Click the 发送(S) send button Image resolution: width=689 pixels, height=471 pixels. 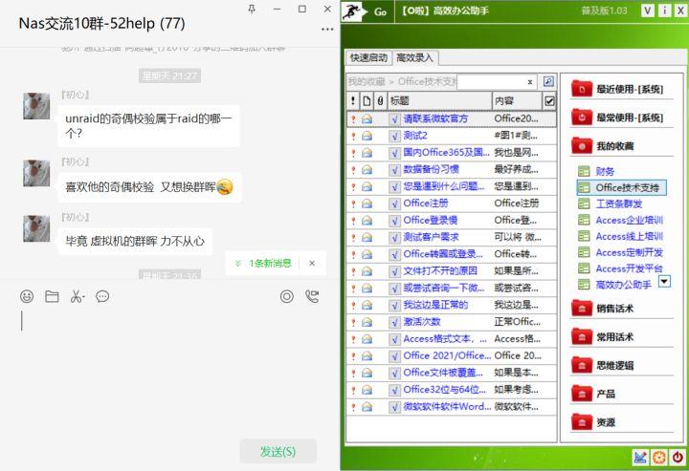pyautogui.click(x=278, y=451)
